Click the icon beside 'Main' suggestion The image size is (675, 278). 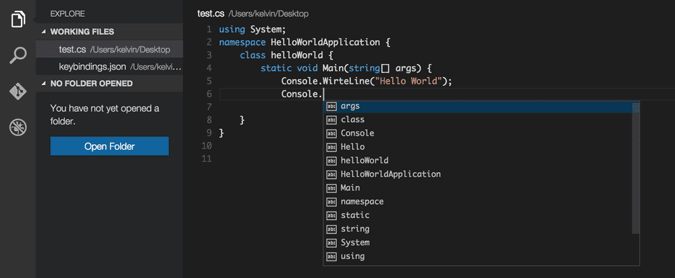[x=331, y=188]
